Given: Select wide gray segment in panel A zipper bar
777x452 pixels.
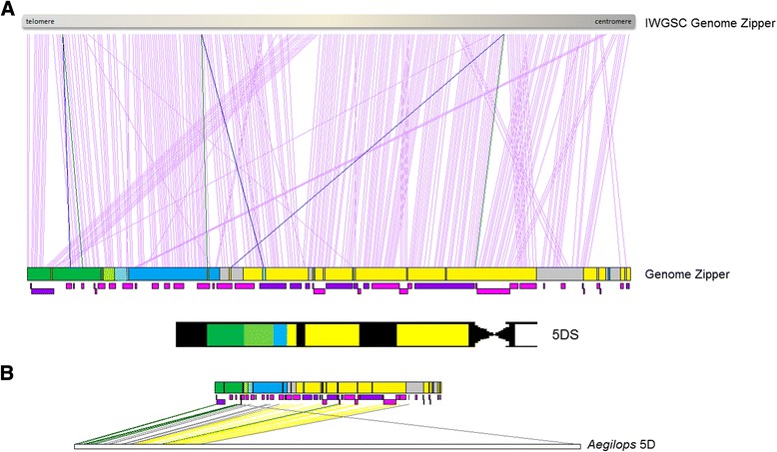Looking at the screenshot, I should pos(559,273).
